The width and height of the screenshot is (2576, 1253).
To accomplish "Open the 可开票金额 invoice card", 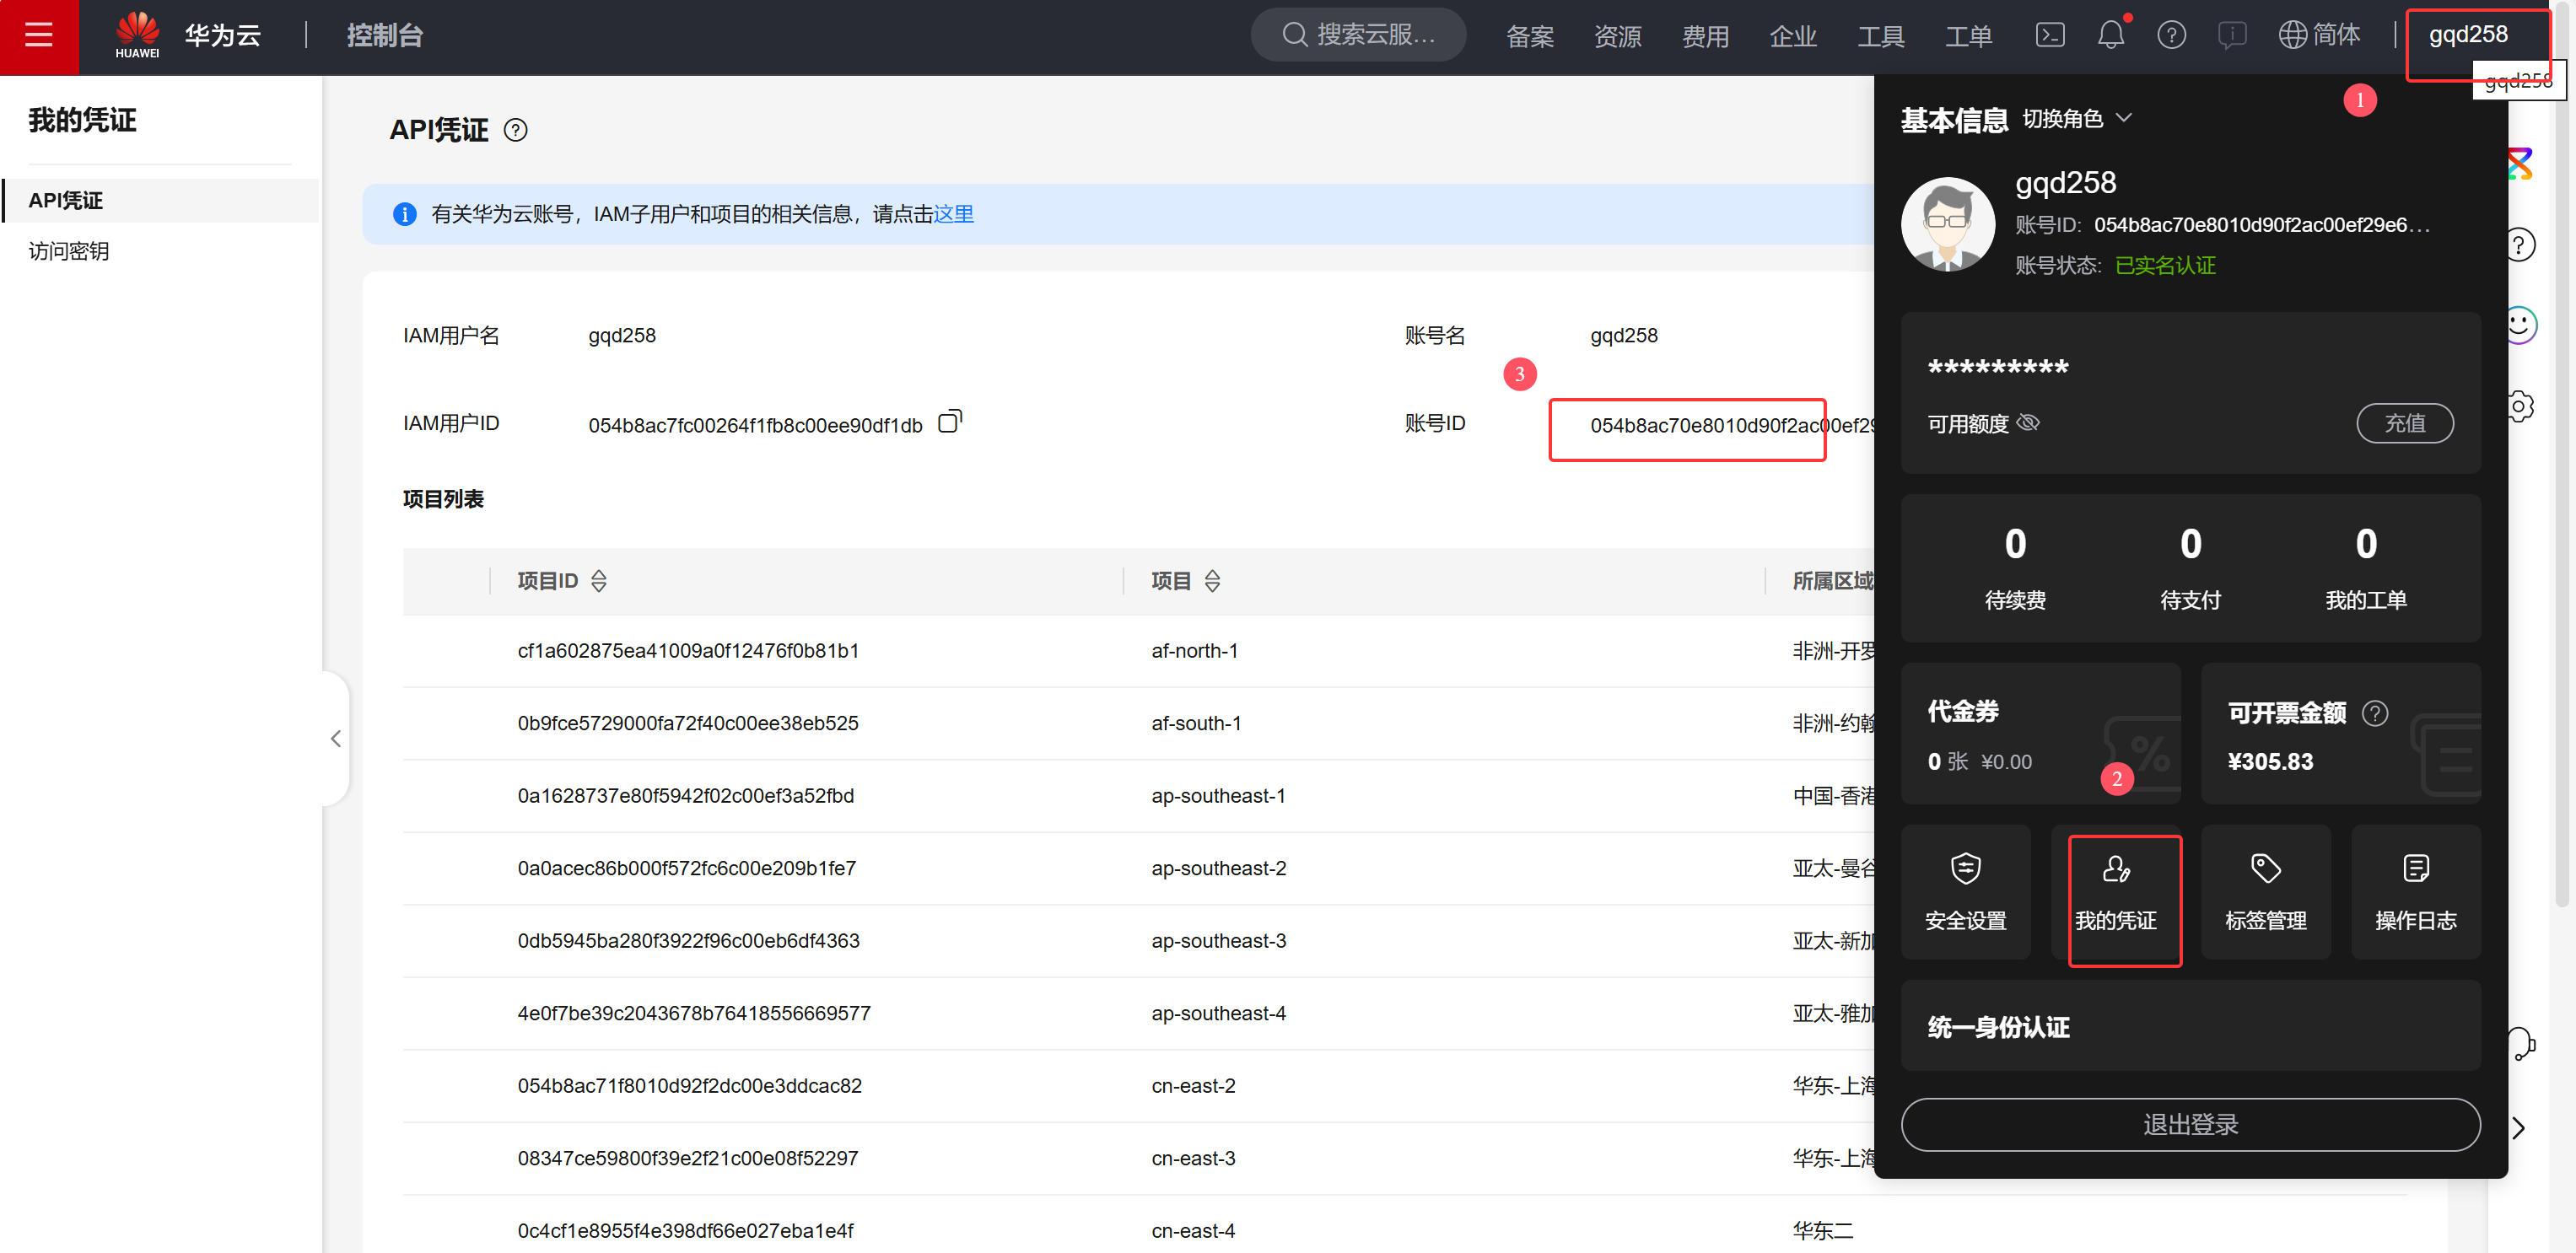I will point(2340,734).
